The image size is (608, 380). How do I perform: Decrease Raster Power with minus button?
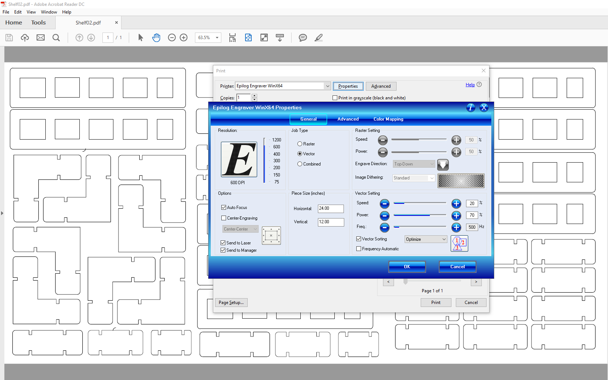click(383, 152)
